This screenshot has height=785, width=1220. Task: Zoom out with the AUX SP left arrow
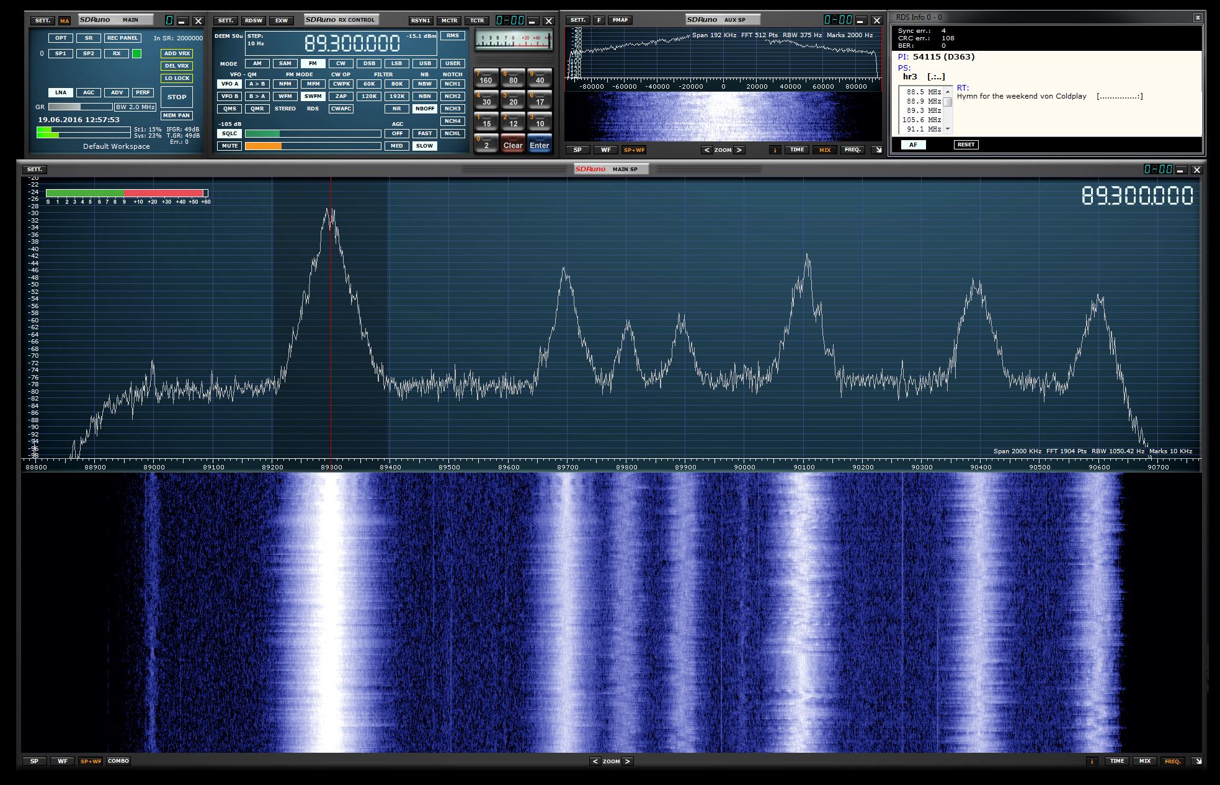(707, 150)
